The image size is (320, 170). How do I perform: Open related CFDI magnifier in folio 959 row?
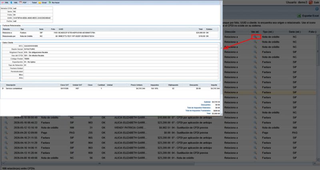255,153
